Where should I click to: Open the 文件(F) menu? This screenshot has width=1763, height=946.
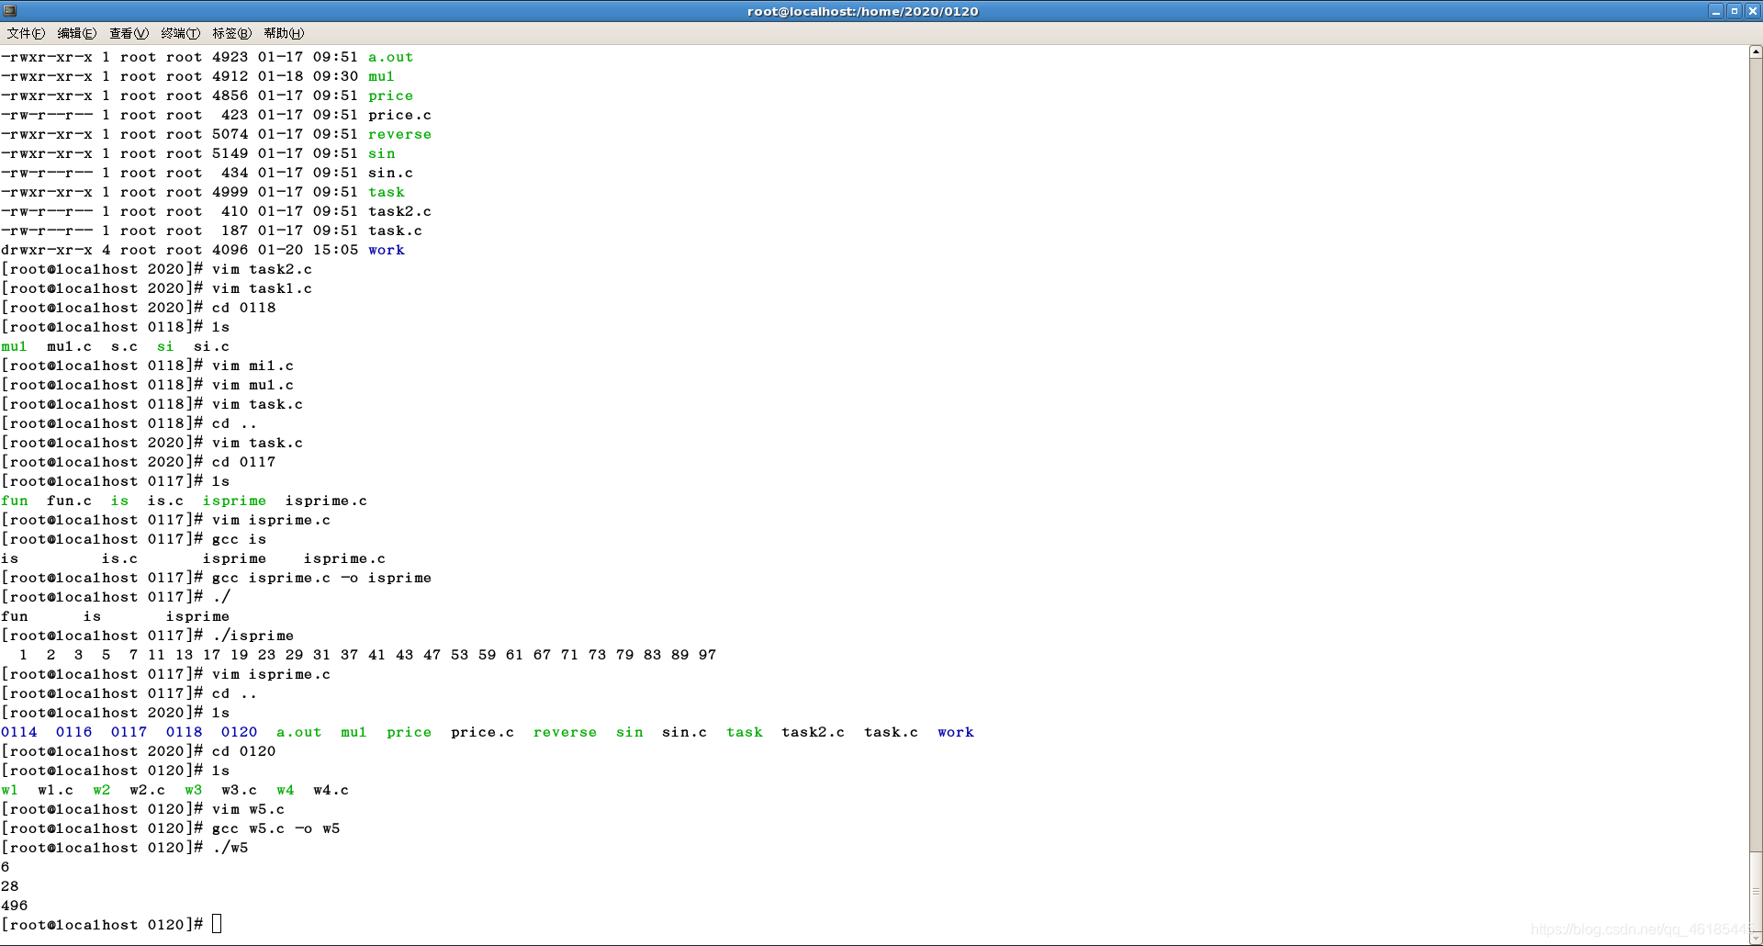[26, 33]
